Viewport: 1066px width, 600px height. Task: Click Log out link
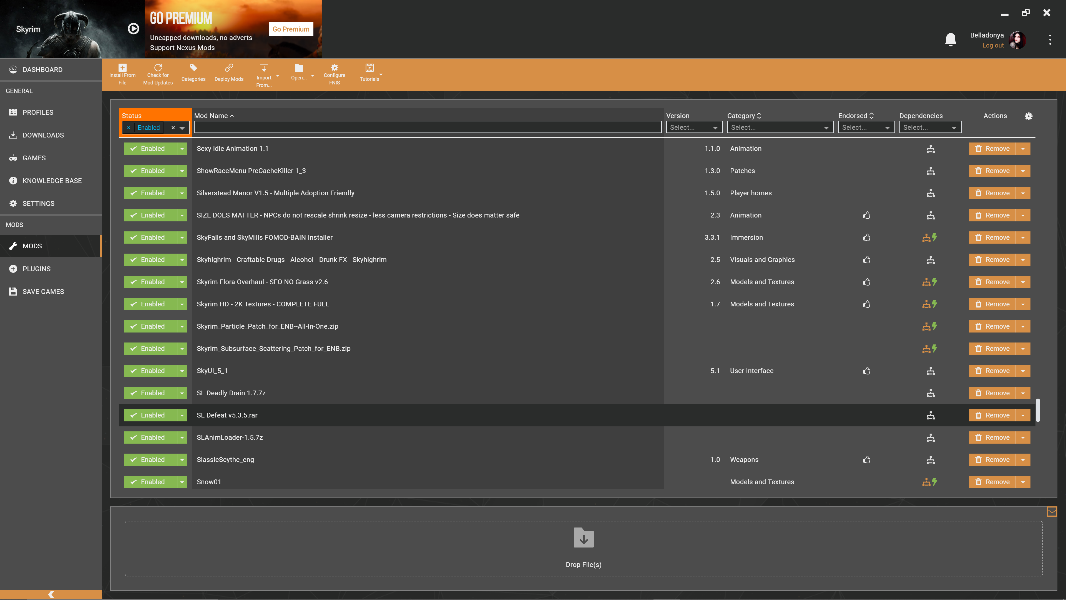(x=993, y=46)
